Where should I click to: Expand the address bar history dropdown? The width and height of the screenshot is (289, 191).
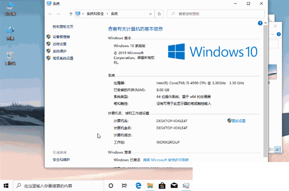tap(150, 14)
